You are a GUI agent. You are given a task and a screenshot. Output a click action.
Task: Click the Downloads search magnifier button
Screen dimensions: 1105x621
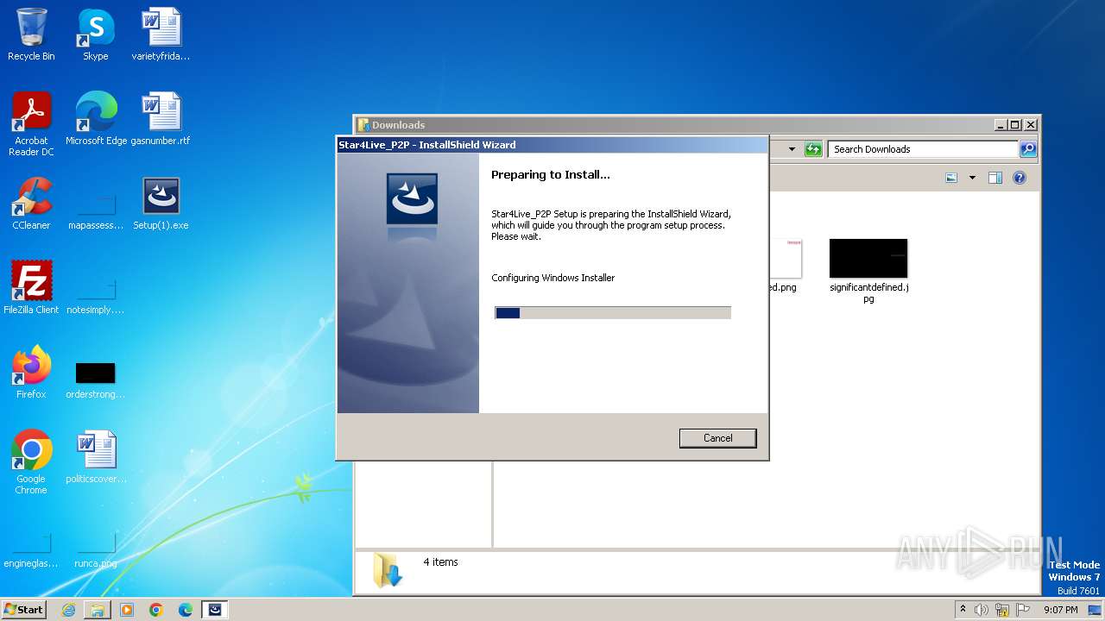[x=1027, y=149]
